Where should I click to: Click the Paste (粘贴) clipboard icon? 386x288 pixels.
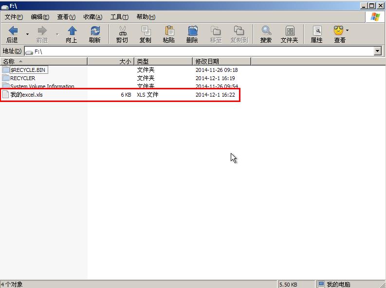169,31
